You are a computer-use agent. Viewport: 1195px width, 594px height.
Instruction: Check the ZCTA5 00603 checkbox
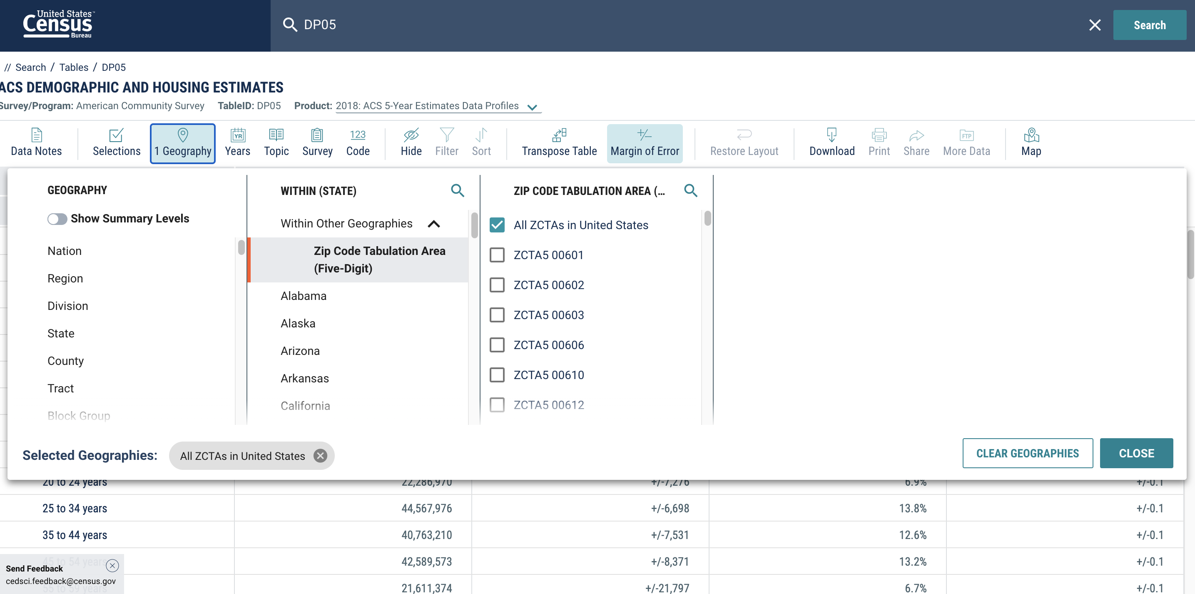tap(497, 315)
